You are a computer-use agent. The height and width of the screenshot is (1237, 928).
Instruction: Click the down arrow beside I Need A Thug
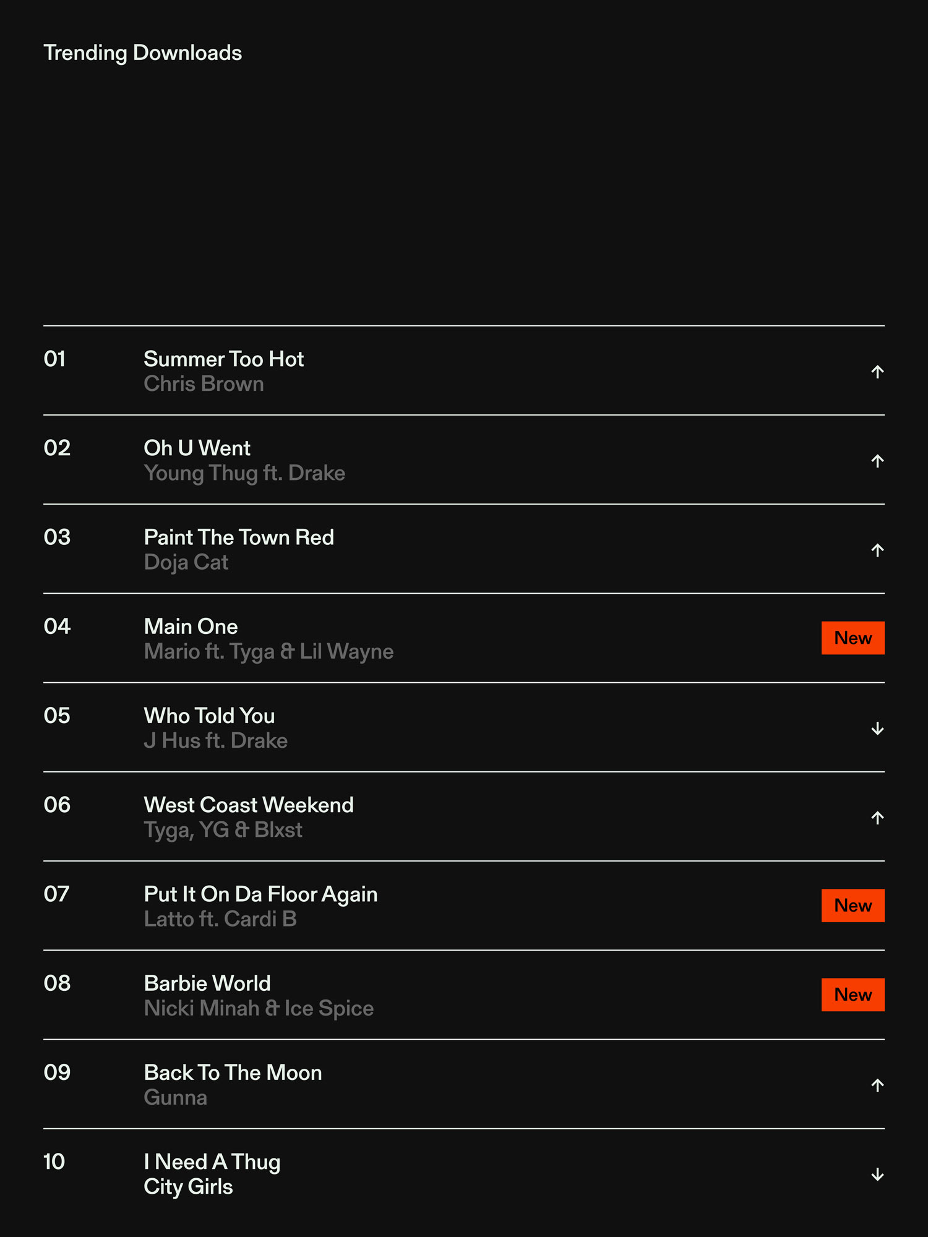pos(877,1175)
